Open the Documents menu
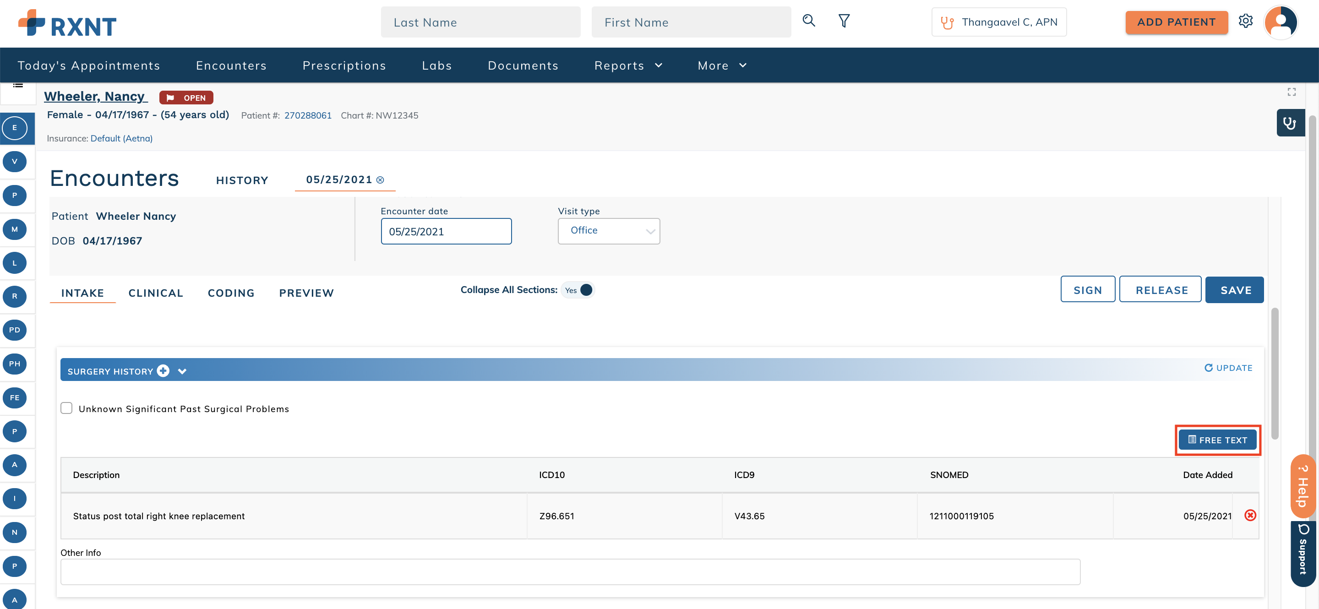Image resolution: width=1319 pixels, height=609 pixels. (x=523, y=65)
